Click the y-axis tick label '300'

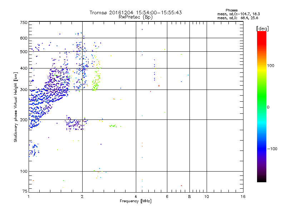click(x=24, y=90)
